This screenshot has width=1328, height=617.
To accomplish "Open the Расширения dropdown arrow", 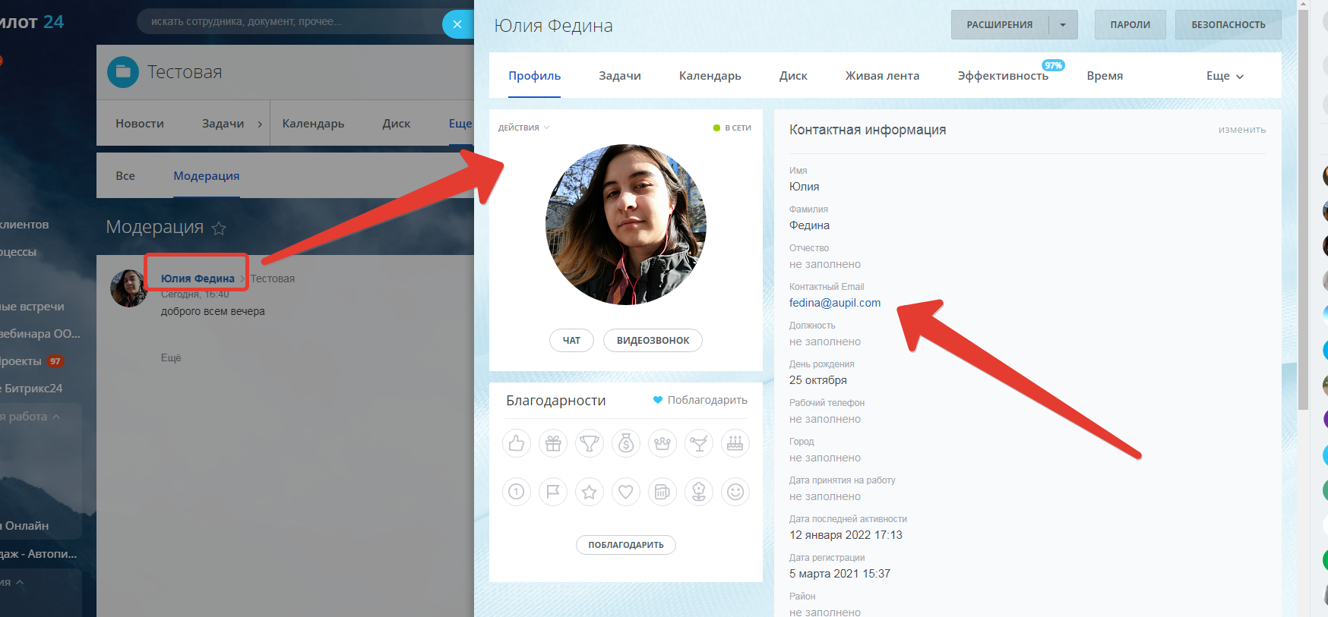I will [1063, 25].
